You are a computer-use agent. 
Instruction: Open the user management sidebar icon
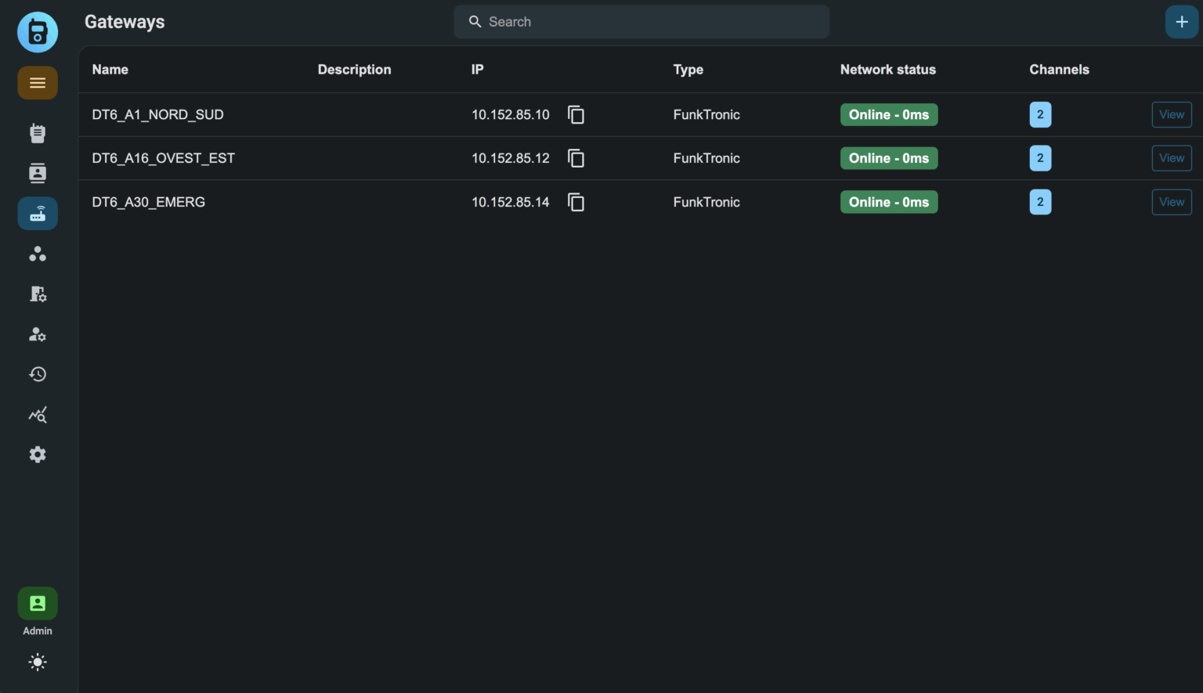[x=38, y=334]
